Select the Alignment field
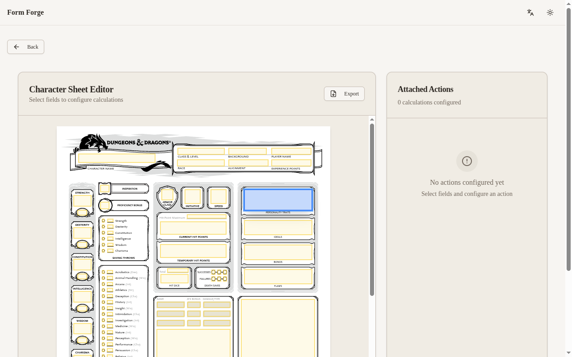Screen dimensions: 572x357 click(x=248, y=163)
